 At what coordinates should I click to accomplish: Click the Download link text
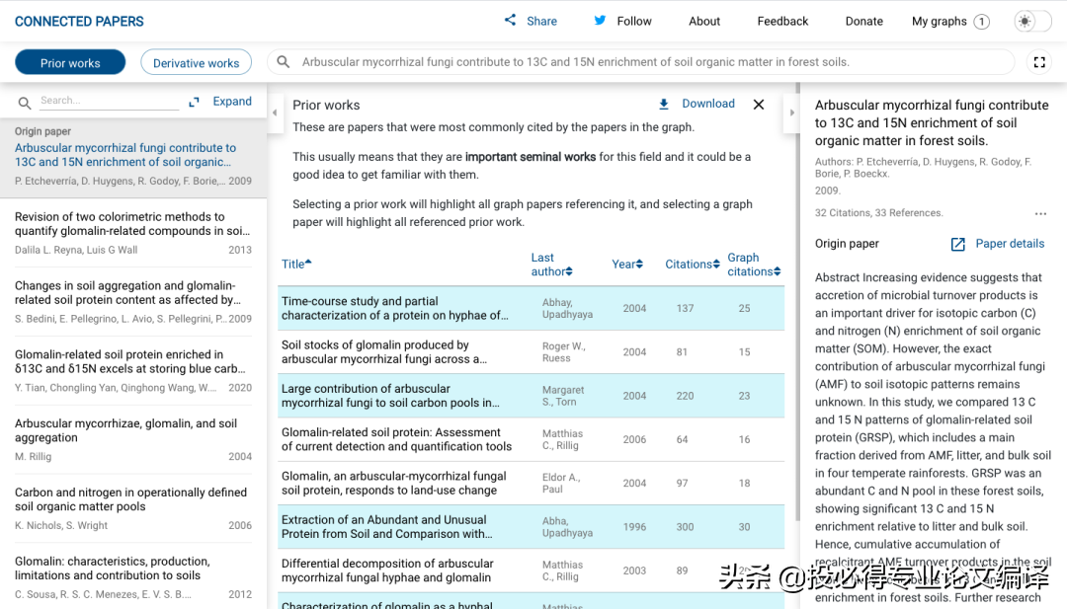(708, 104)
